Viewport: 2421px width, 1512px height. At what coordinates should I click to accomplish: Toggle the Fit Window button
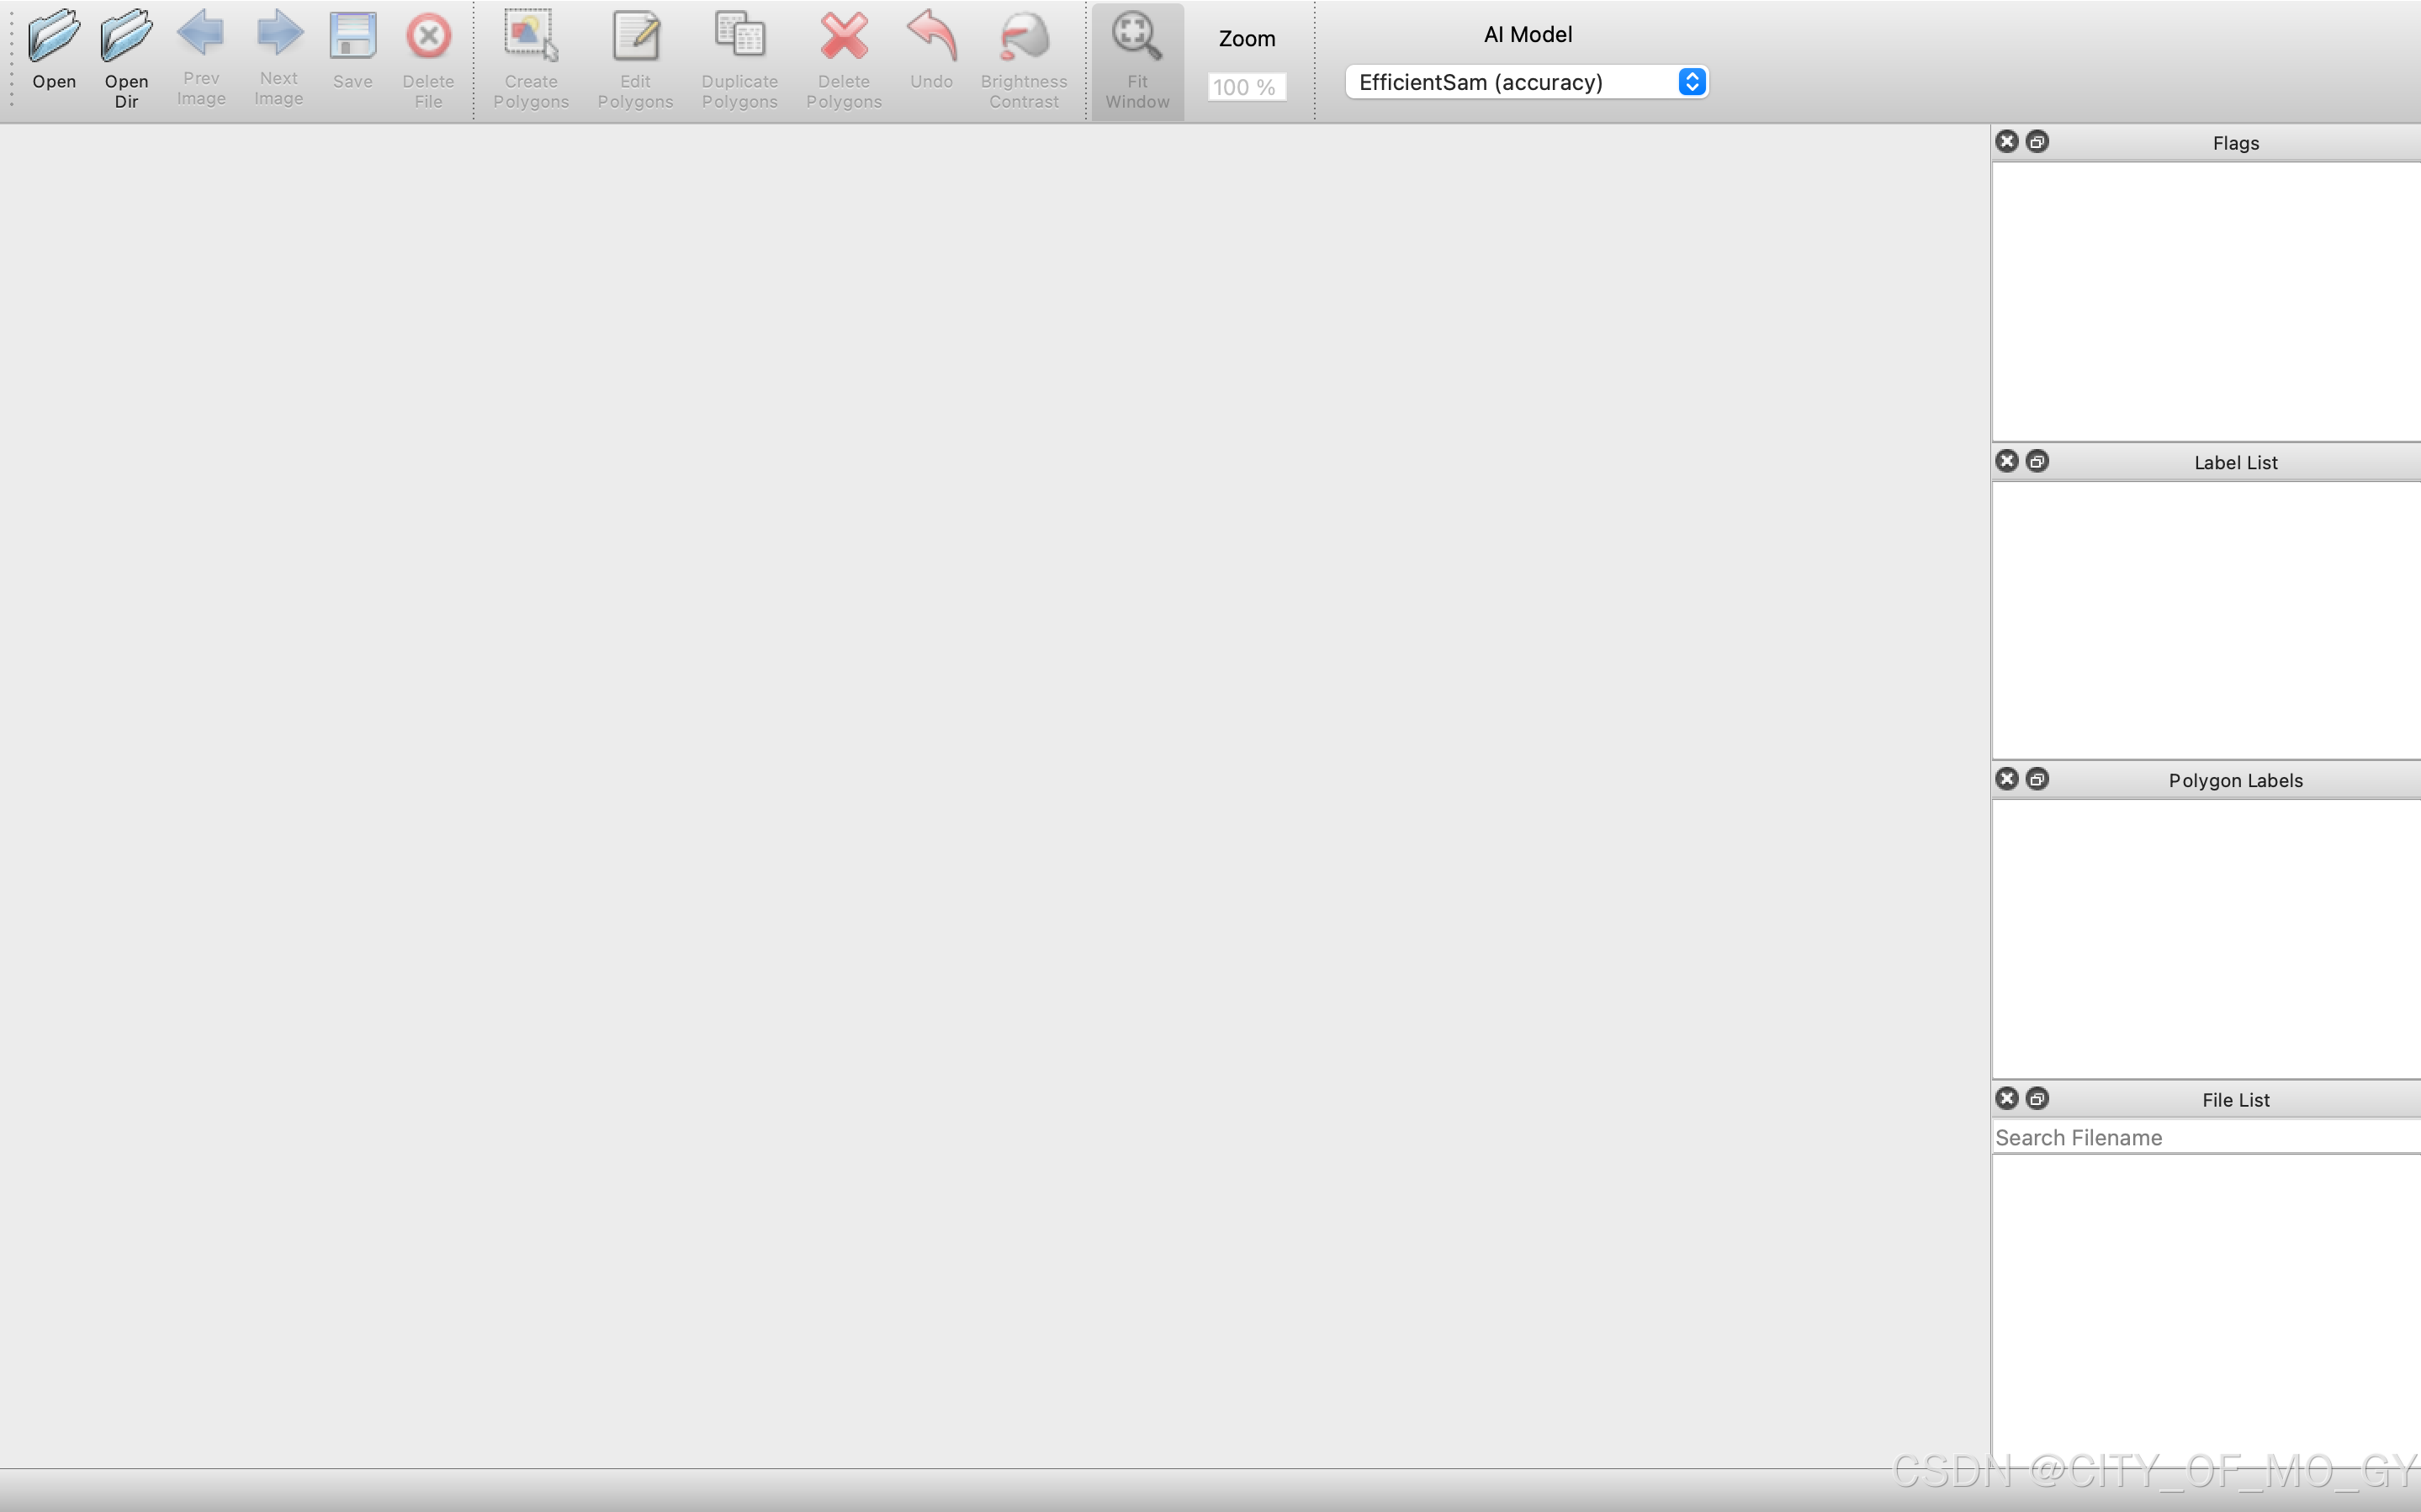1137,60
